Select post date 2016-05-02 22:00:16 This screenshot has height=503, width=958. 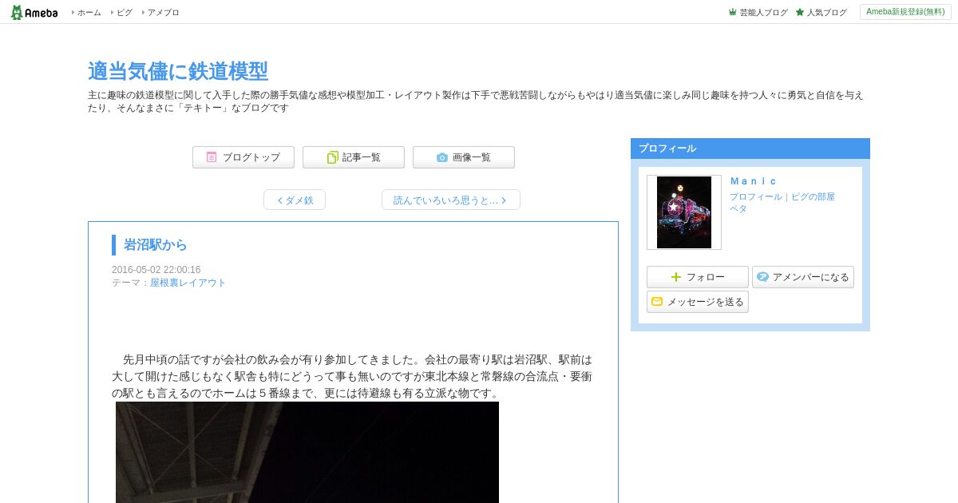[x=156, y=270]
